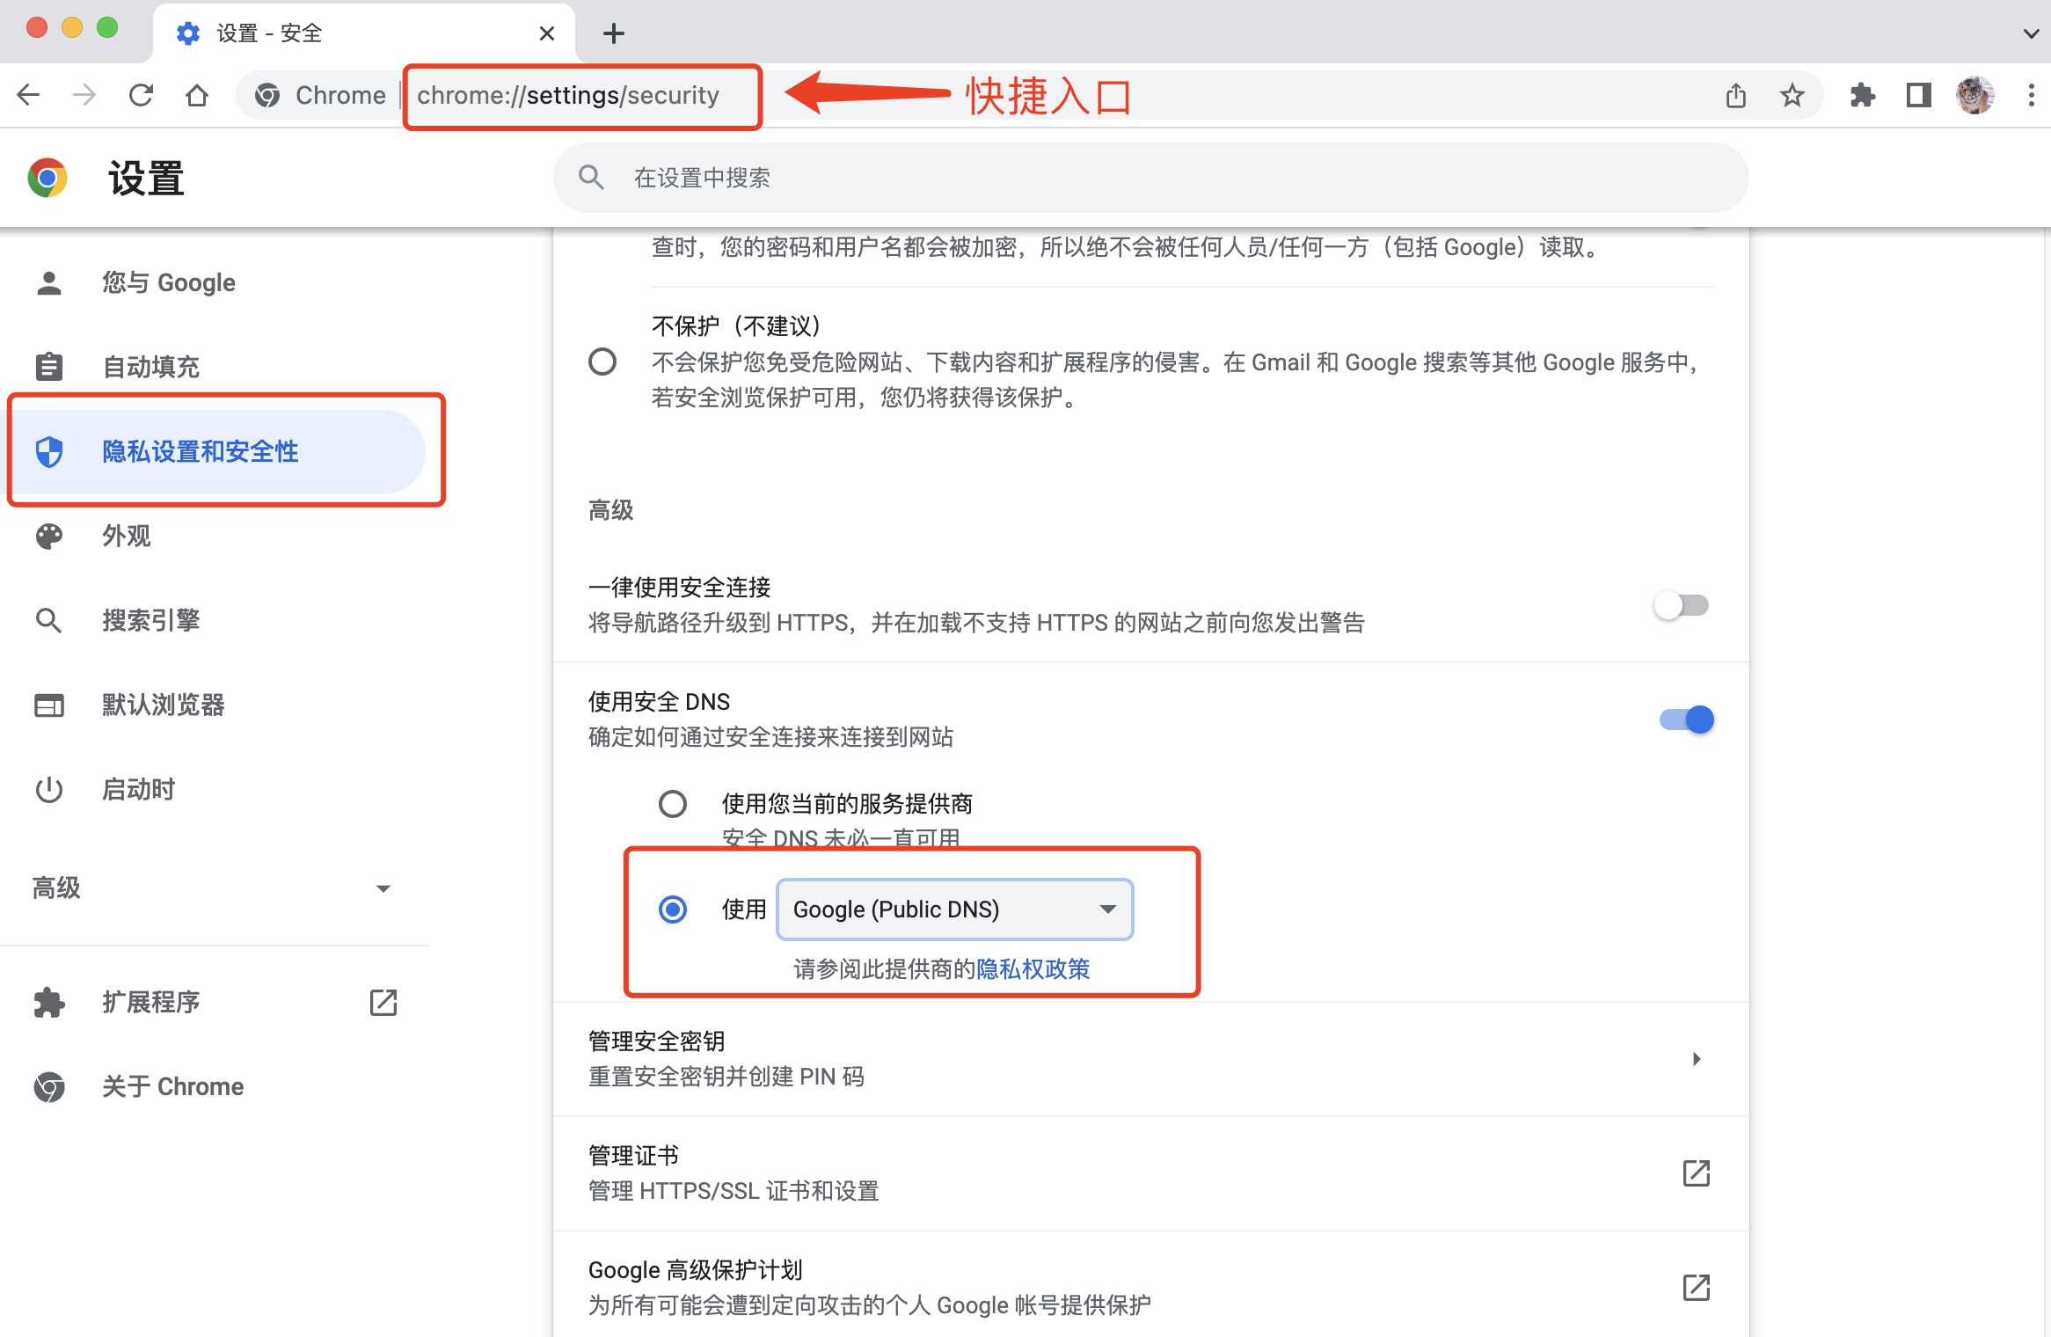The width and height of the screenshot is (2051, 1337).
Task: Open the 隐私设置和安全性 shield icon
Action: coord(48,452)
